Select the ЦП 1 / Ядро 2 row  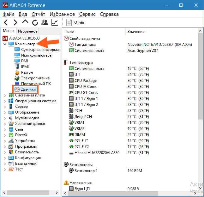[109, 104]
